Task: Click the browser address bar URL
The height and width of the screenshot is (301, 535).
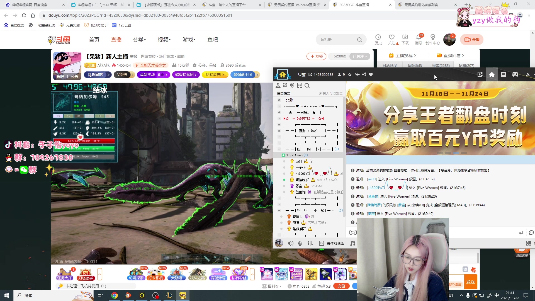Action: pos(140,15)
